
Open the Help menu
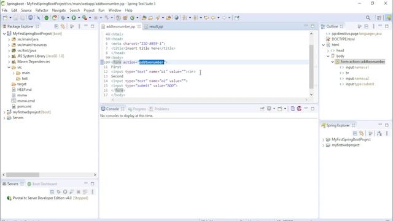(128, 10)
